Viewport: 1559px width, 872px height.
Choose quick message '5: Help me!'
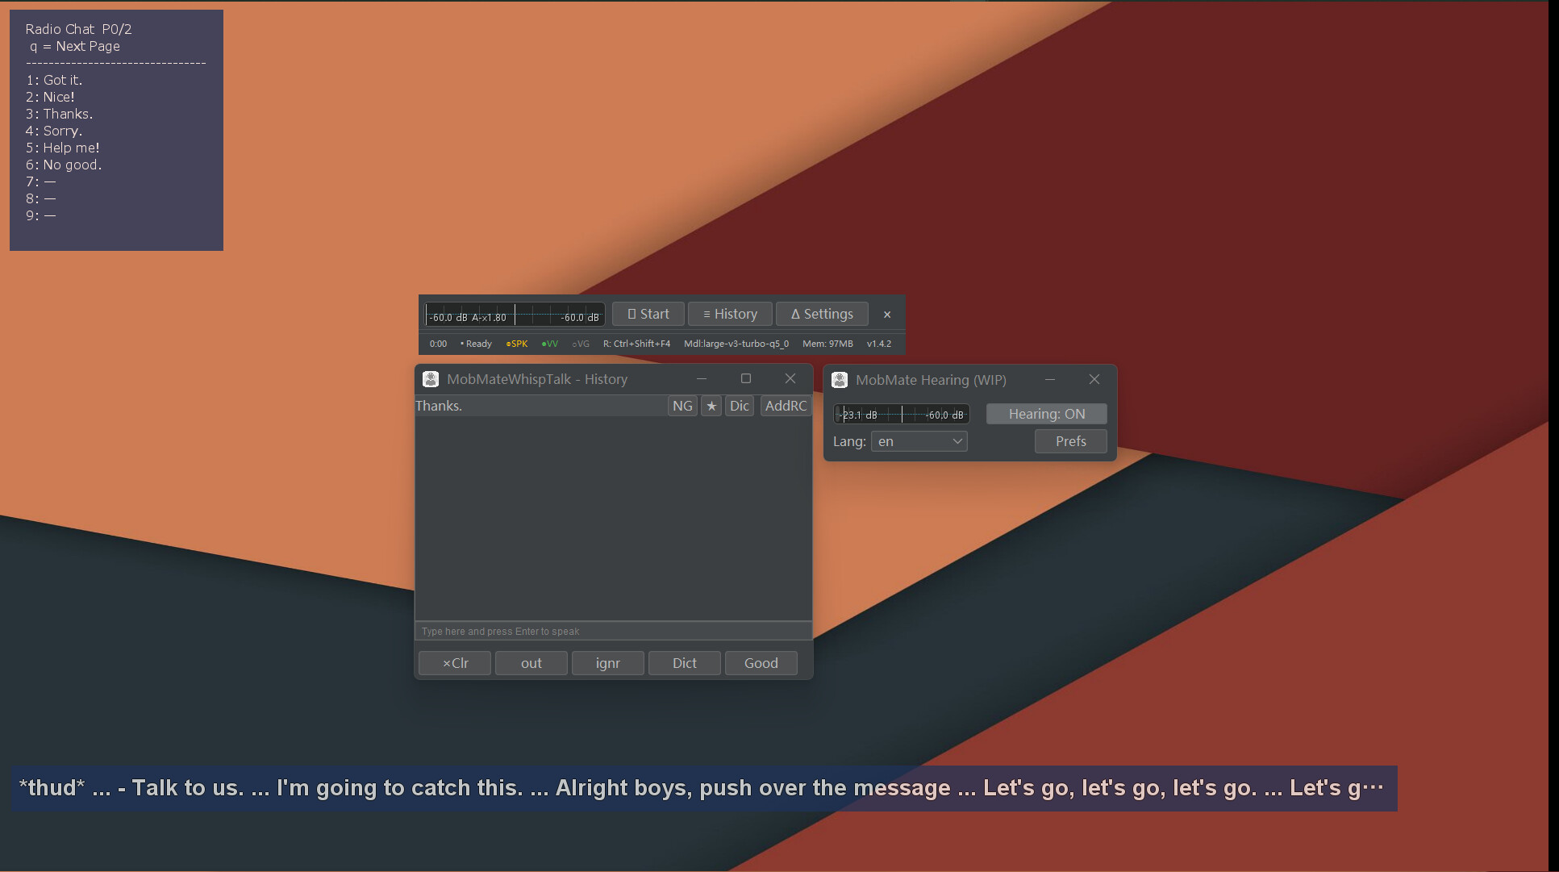click(x=63, y=148)
